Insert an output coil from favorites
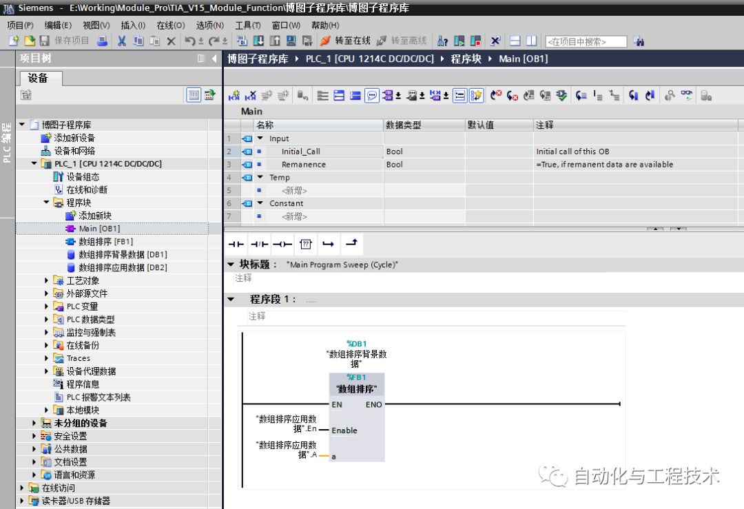 tap(282, 244)
